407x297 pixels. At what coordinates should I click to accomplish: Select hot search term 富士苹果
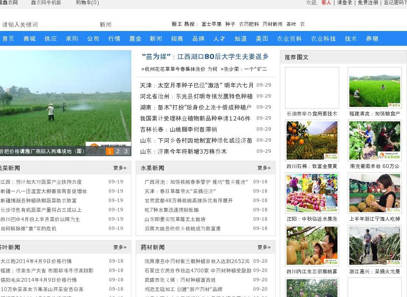pyautogui.click(x=211, y=24)
